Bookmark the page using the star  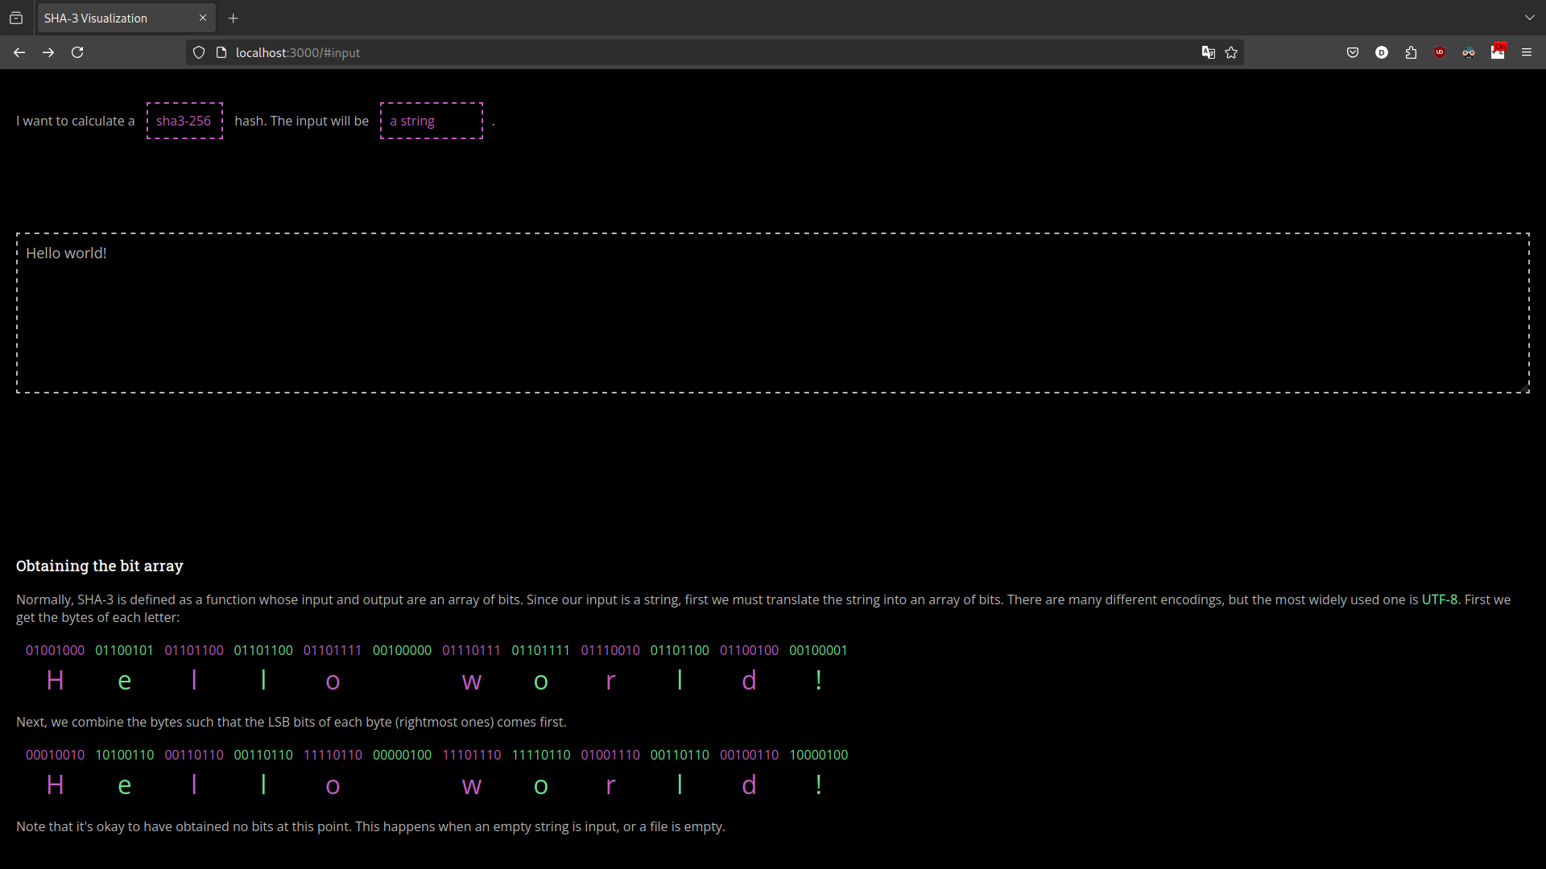pos(1231,52)
